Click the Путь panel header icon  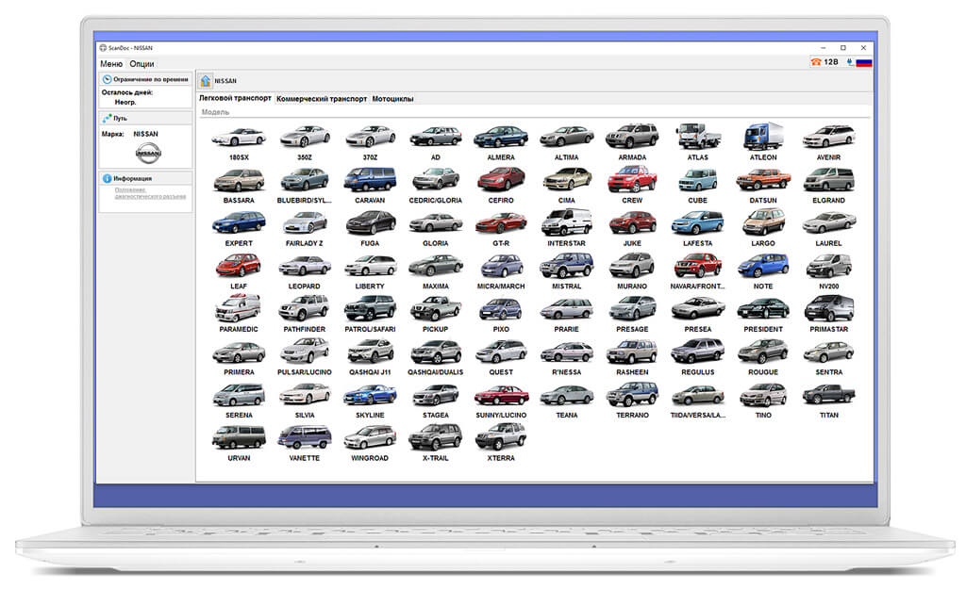108,118
